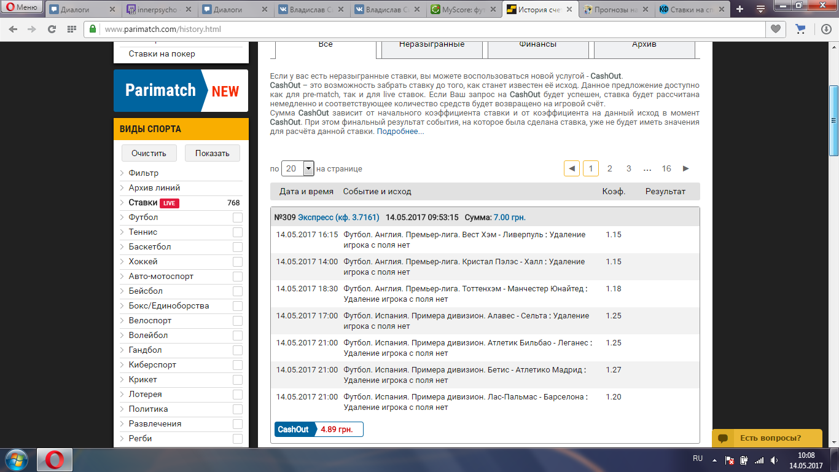The width and height of the screenshot is (839, 472).
Task: Open the Windows Start button
Action: 16,460
